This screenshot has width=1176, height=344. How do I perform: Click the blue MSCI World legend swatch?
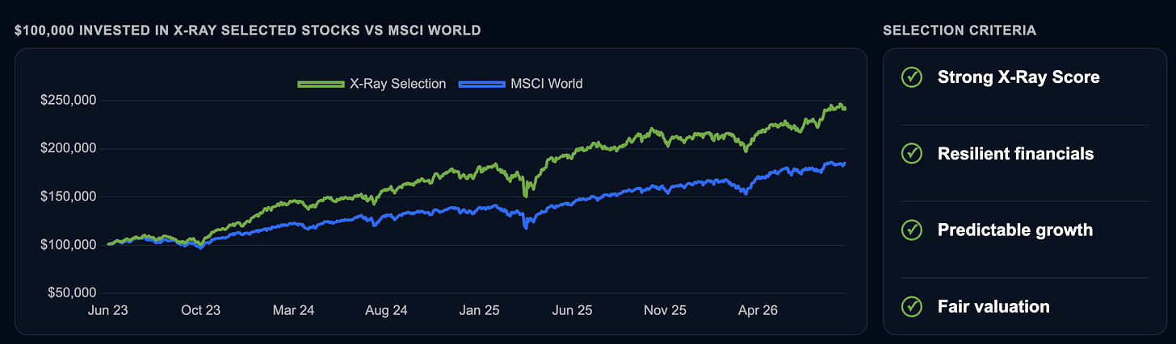coord(481,84)
